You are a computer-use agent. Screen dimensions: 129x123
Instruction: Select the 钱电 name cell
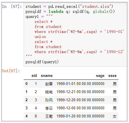point(49,92)
